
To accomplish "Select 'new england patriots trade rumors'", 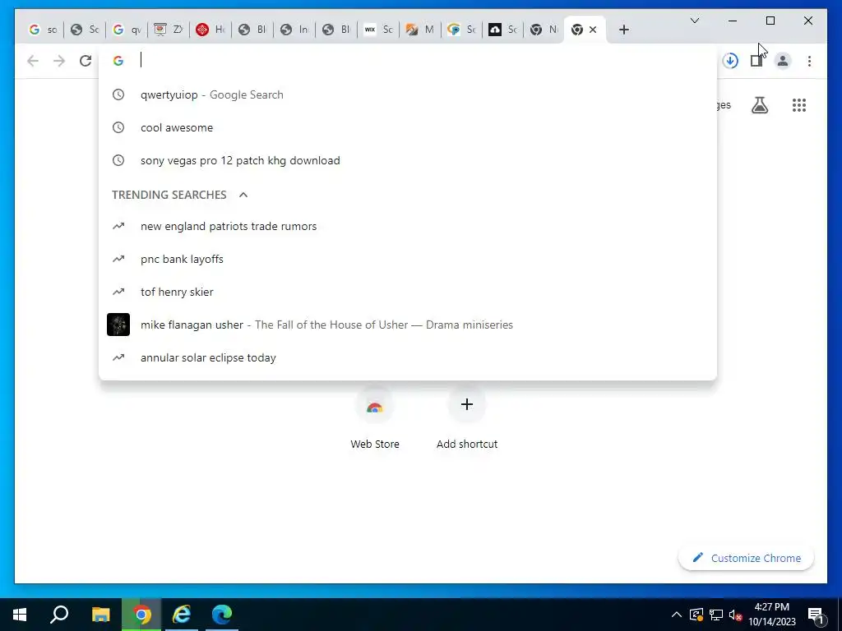I will coord(408,227).
